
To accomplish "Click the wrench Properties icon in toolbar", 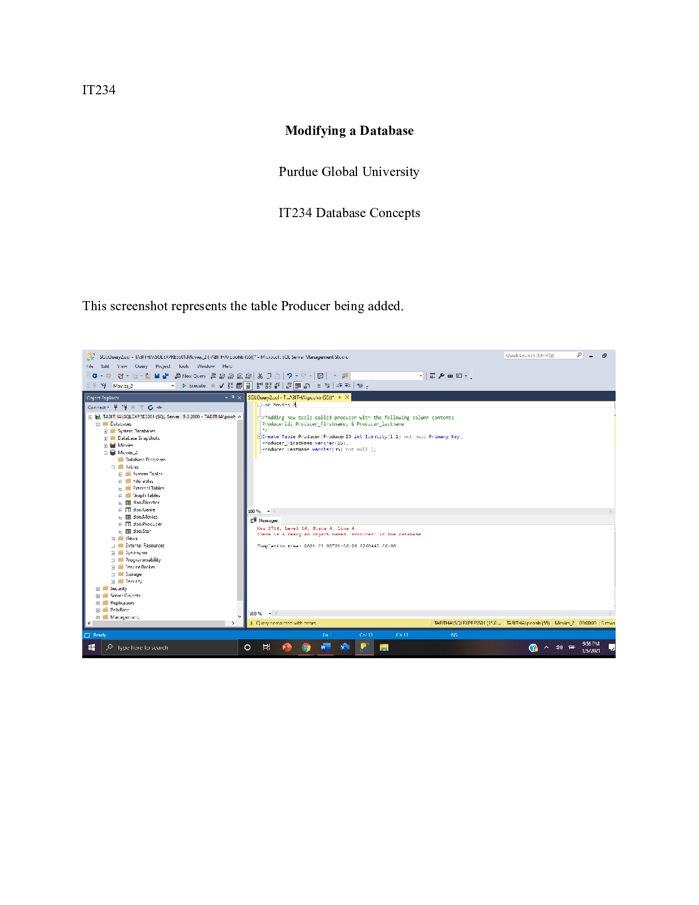I will 441,376.
